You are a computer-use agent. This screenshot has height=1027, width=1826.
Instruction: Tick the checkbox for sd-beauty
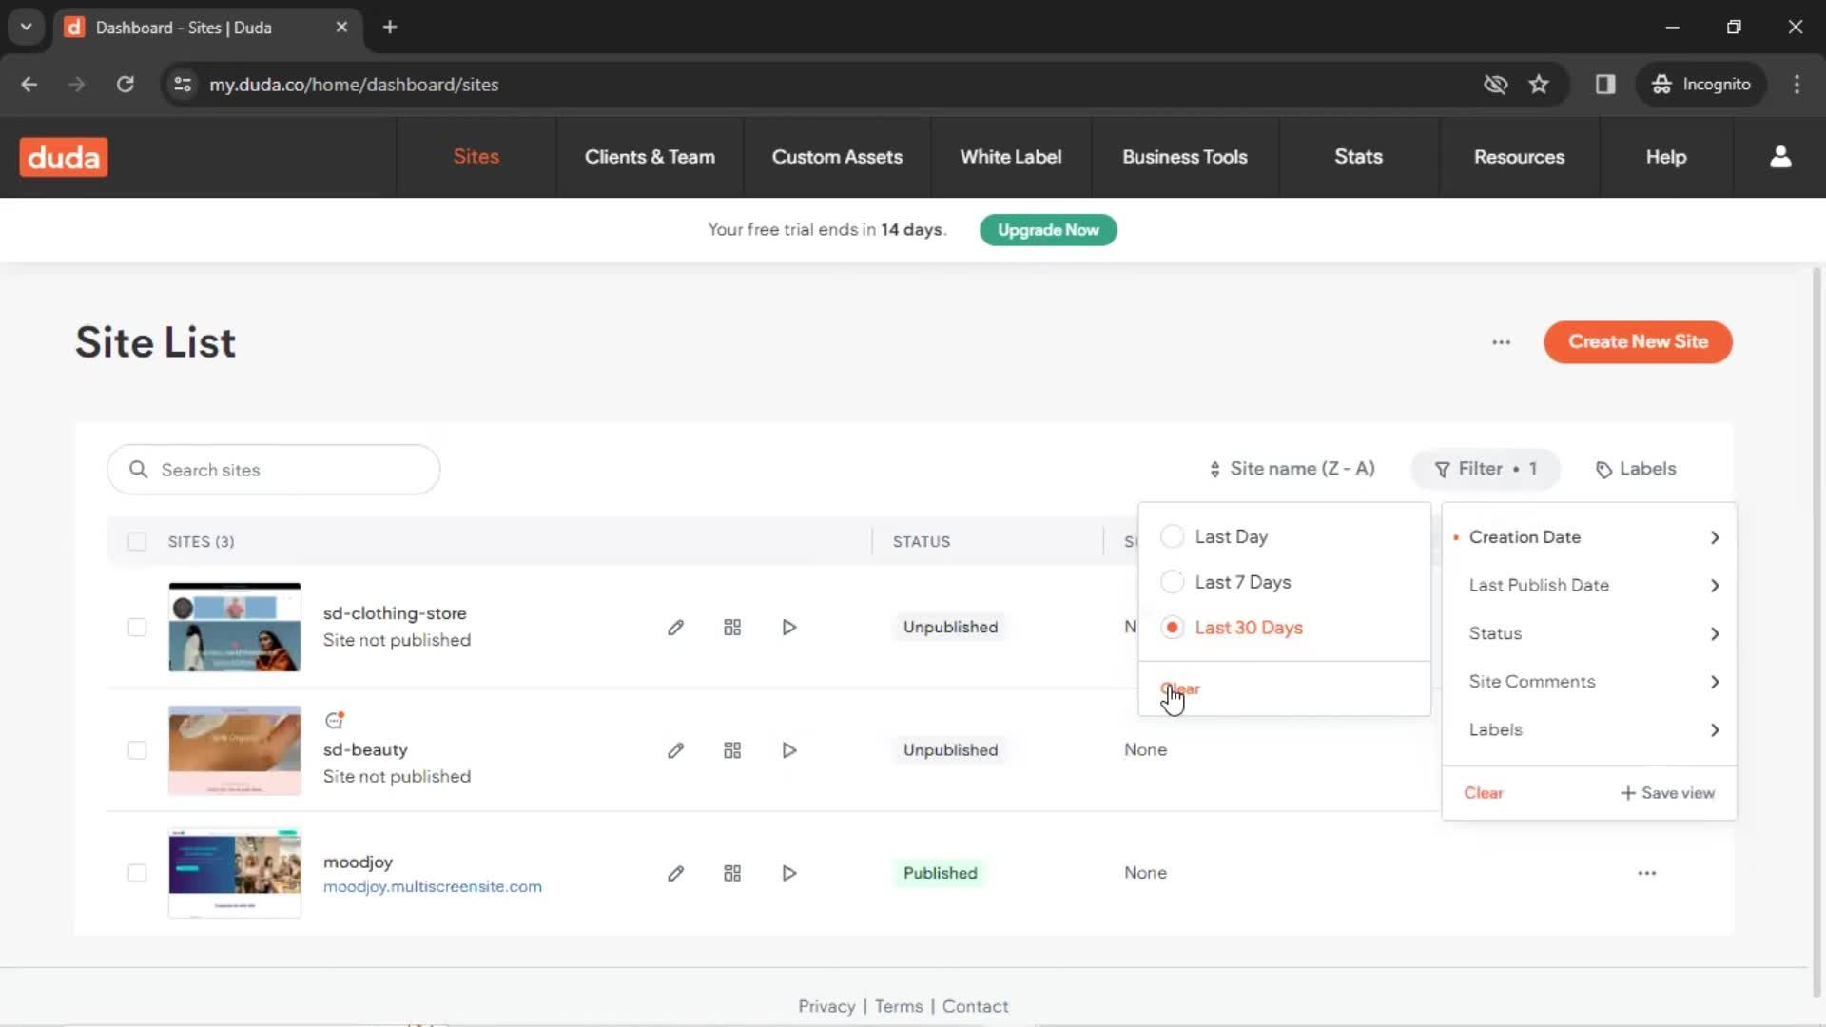click(137, 750)
